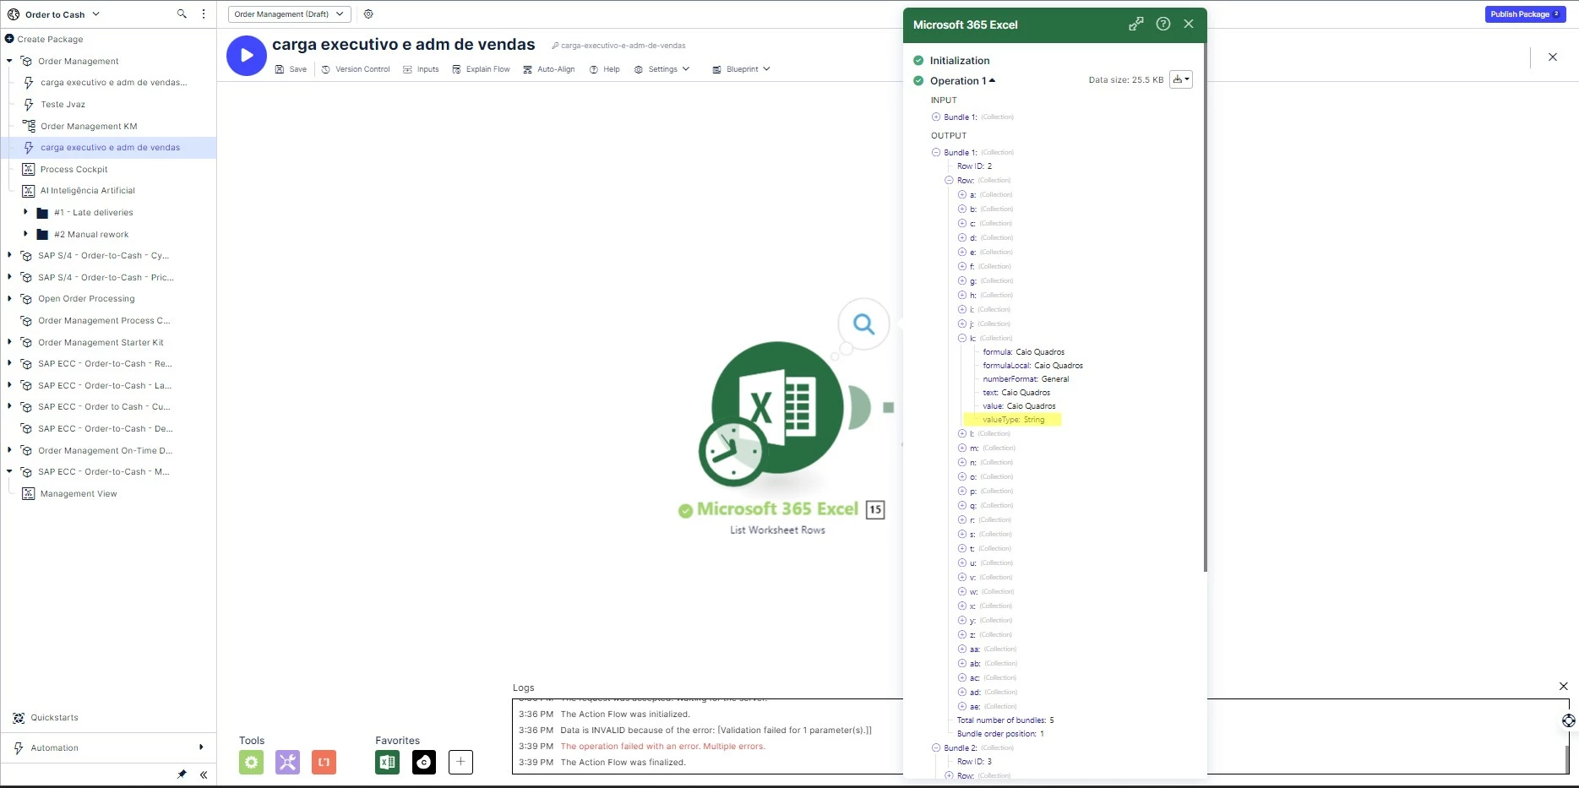1579x788 pixels.
Task: Select the Excel app in Favorites
Action: click(x=388, y=762)
